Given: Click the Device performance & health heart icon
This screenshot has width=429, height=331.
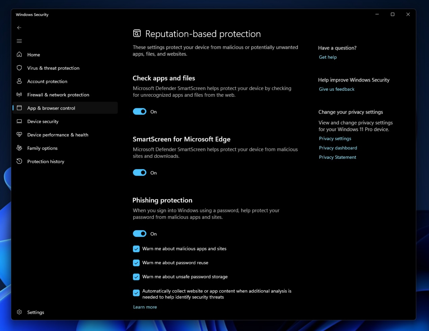Looking at the screenshot, I should click(19, 134).
